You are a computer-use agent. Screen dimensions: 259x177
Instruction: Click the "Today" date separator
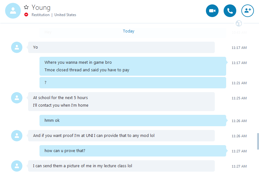[x=129, y=31]
